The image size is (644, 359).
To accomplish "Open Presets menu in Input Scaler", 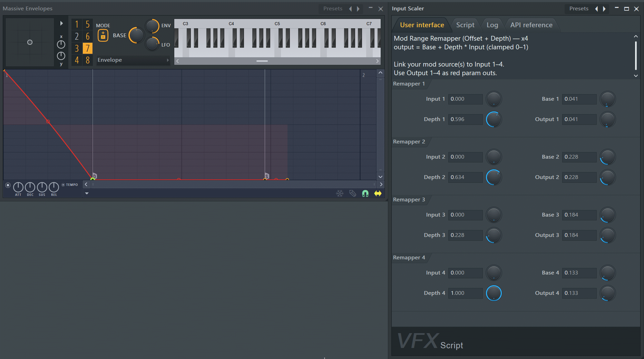I will (x=579, y=9).
